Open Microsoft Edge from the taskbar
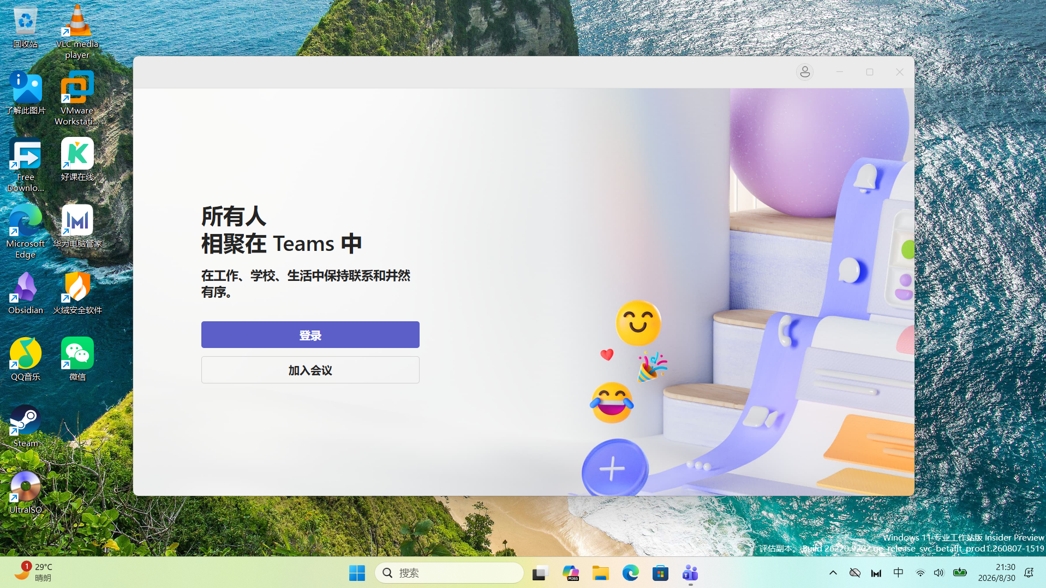The image size is (1046, 588). coord(630,573)
